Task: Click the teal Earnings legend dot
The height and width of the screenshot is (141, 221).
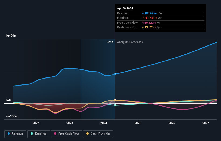Action: (32, 133)
